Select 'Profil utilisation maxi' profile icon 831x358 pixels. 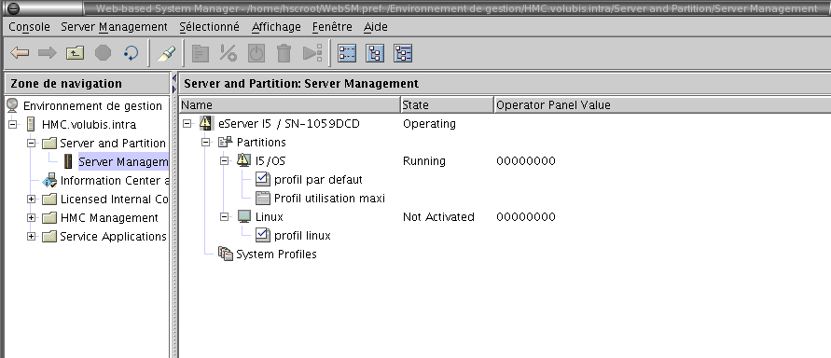[x=263, y=198]
